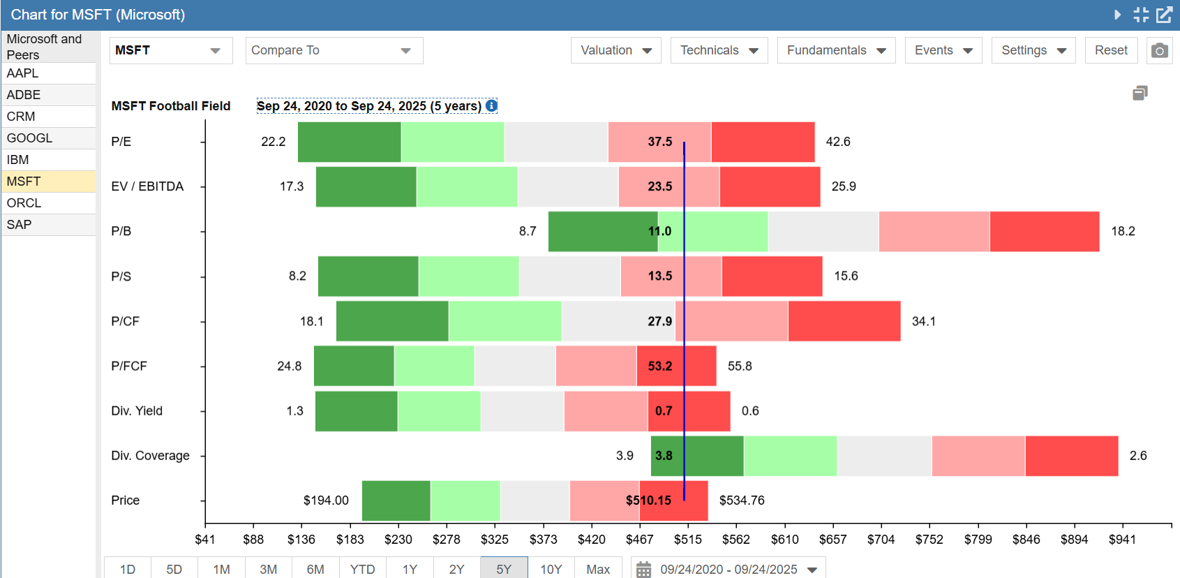Click the info icon beside date range

491,105
